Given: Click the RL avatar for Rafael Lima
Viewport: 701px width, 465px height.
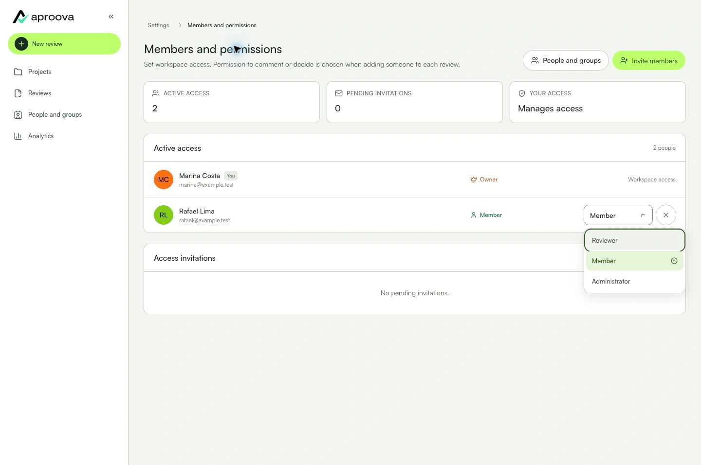Looking at the screenshot, I should tap(164, 215).
